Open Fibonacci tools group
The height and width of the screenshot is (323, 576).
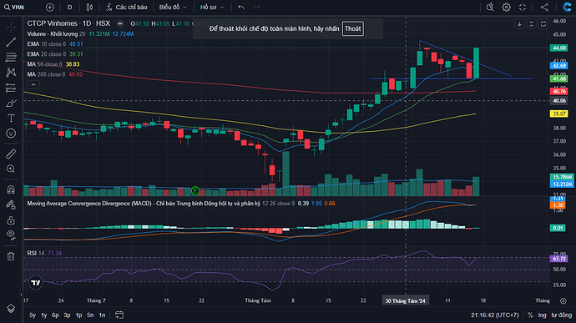11,58
